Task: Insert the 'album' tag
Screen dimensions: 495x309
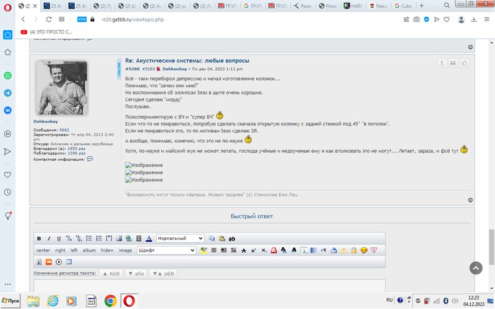Action: point(89,250)
